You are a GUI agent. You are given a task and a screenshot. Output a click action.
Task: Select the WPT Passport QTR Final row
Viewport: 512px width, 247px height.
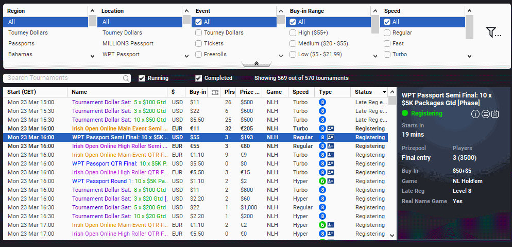click(196, 163)
